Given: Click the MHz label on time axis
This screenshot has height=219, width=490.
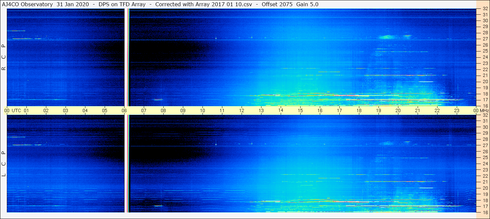Looking at the screenshot, I should coord(484,110).
